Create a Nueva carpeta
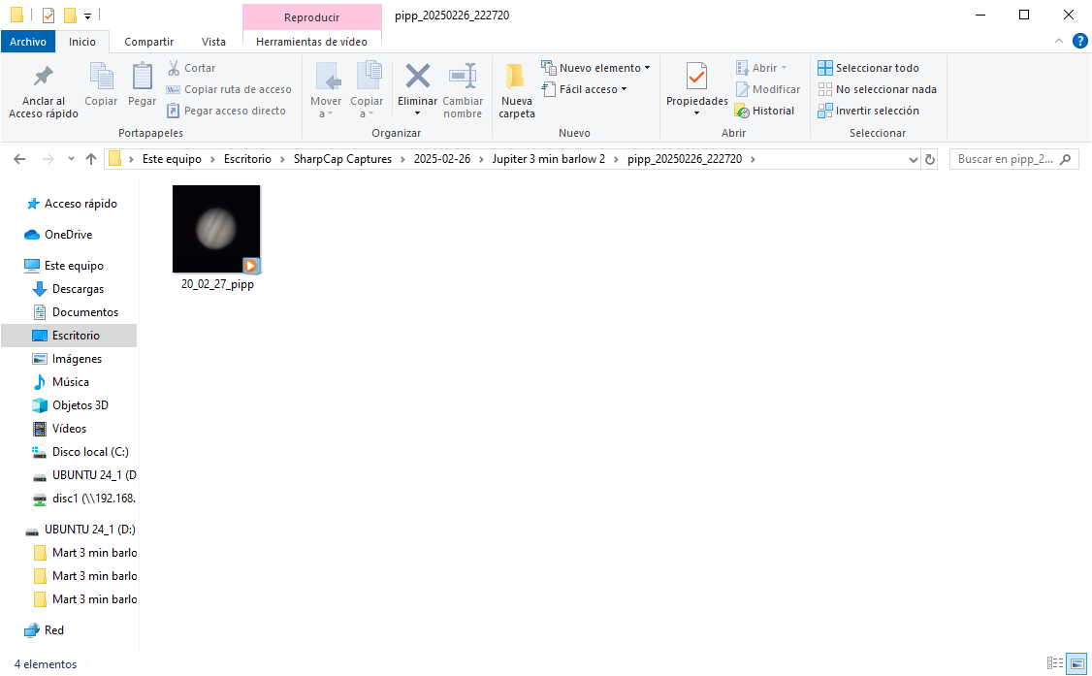This screenshot has width=1092, height=676. pos(517,90)
